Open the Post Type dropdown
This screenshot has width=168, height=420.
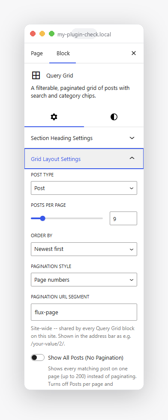click(x=84, y=188)
